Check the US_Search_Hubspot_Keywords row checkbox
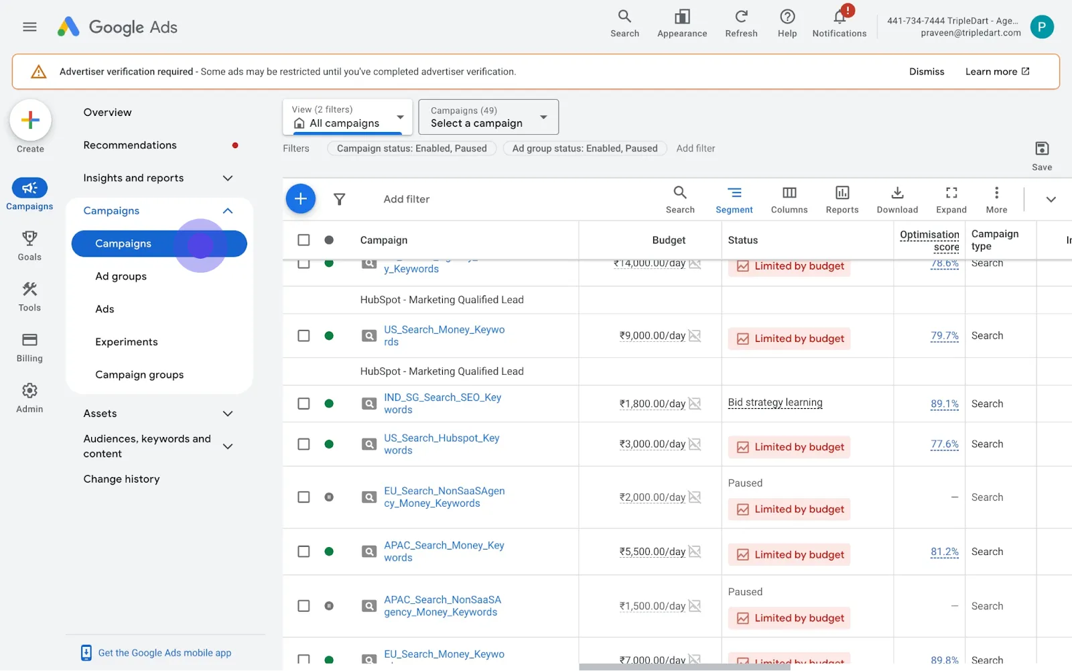The image size is (1072, 671). [304, 444]
